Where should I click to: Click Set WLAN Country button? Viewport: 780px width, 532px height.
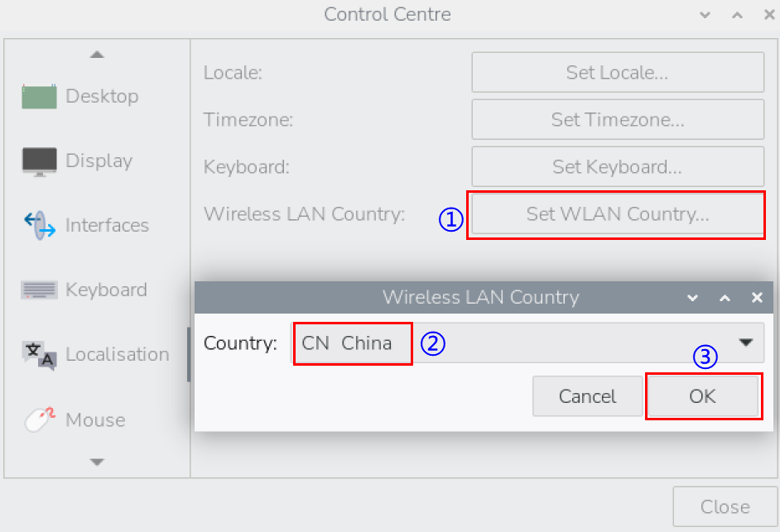(617, 214)
